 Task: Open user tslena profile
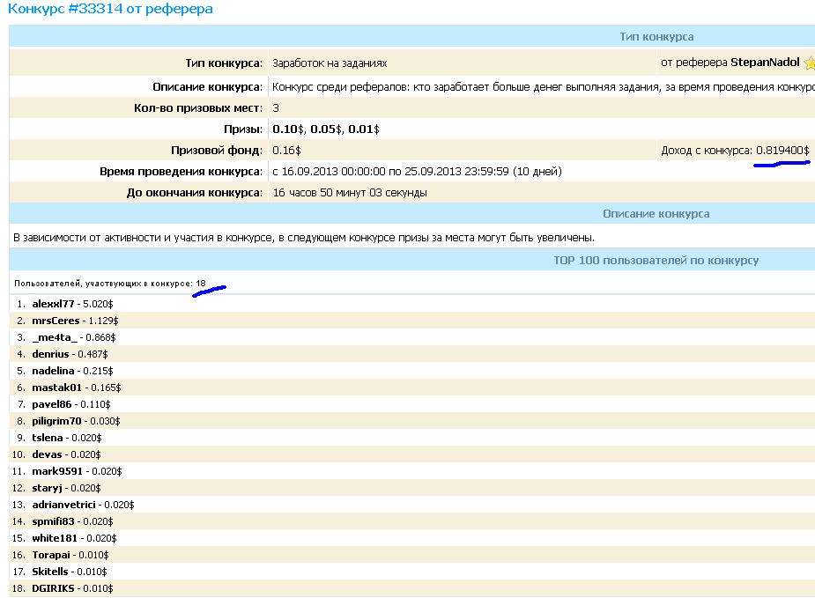(x=48, y=438)
